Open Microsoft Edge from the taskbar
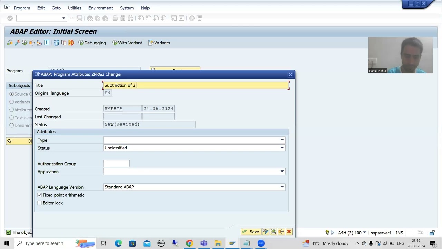The height and width of the screenshot is (249, 442). 118,243
